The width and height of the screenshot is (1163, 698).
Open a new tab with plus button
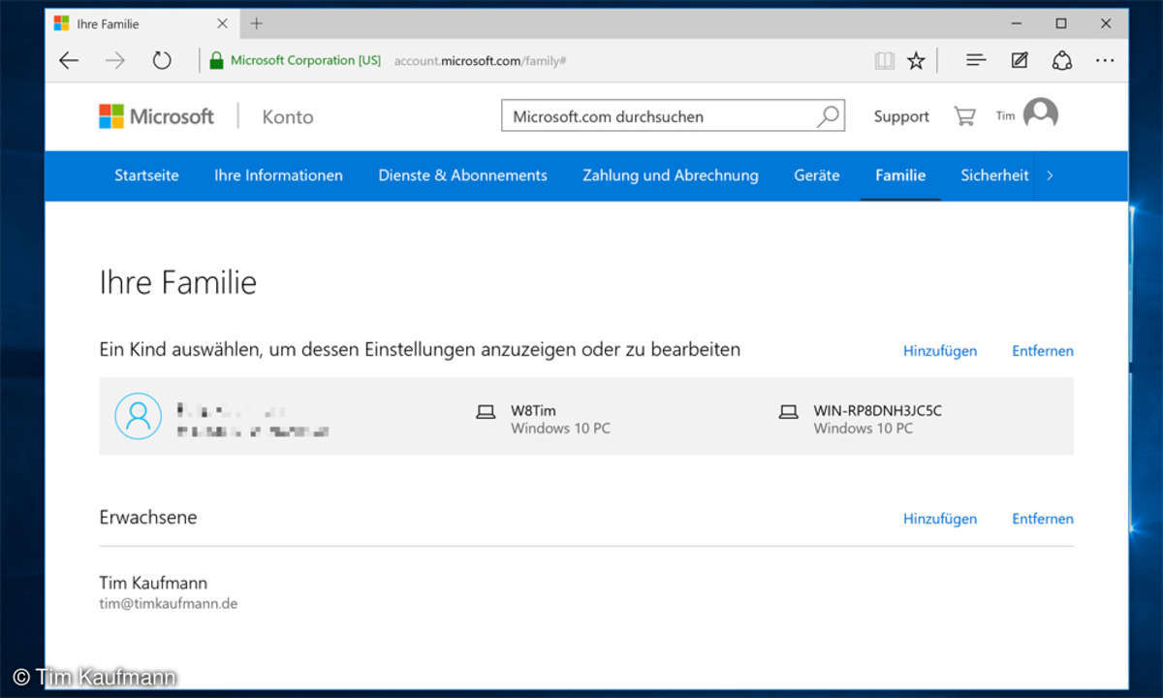(257, 23)
